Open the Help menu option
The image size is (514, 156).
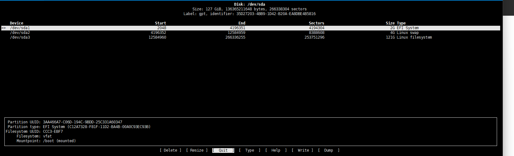[276, 150]
